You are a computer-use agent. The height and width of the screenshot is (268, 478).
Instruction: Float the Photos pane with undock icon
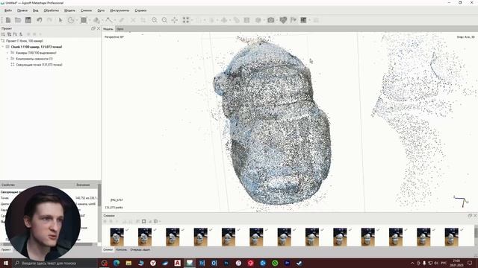(470, 215)
